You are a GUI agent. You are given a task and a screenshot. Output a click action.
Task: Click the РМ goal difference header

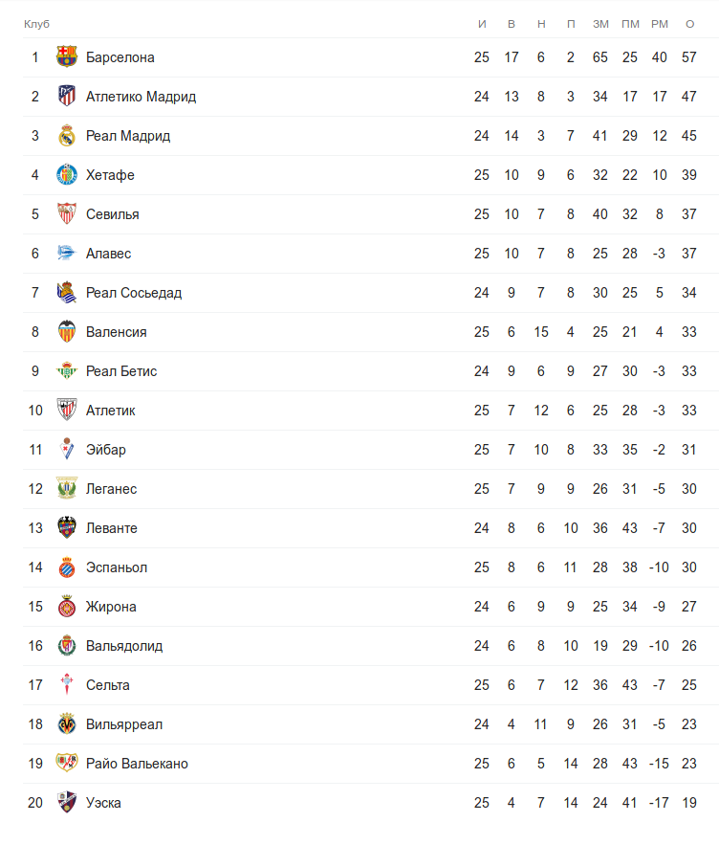(660, 23)
